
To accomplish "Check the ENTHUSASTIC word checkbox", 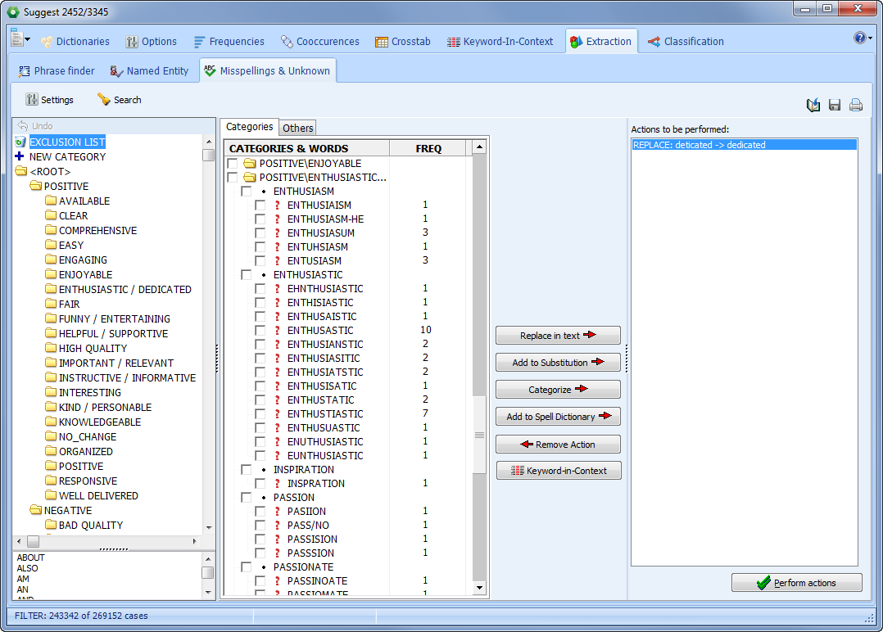I will click(260, 331).
